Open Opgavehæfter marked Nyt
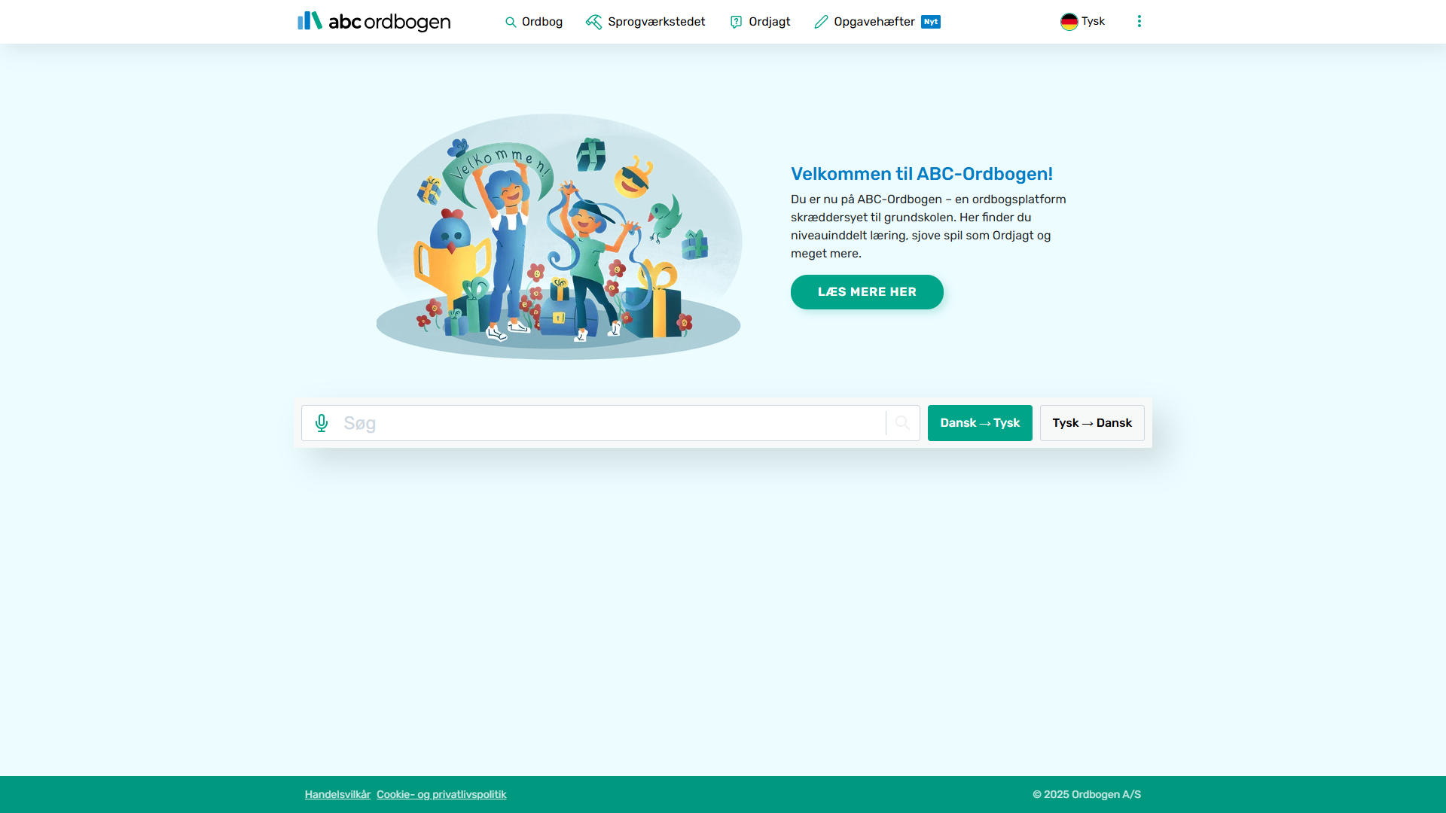 874,22
